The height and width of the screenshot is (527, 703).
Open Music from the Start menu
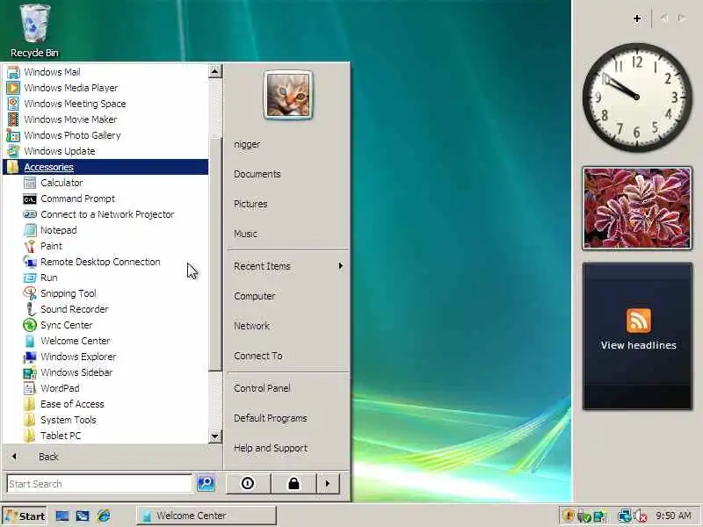click(x=288, y=234)
